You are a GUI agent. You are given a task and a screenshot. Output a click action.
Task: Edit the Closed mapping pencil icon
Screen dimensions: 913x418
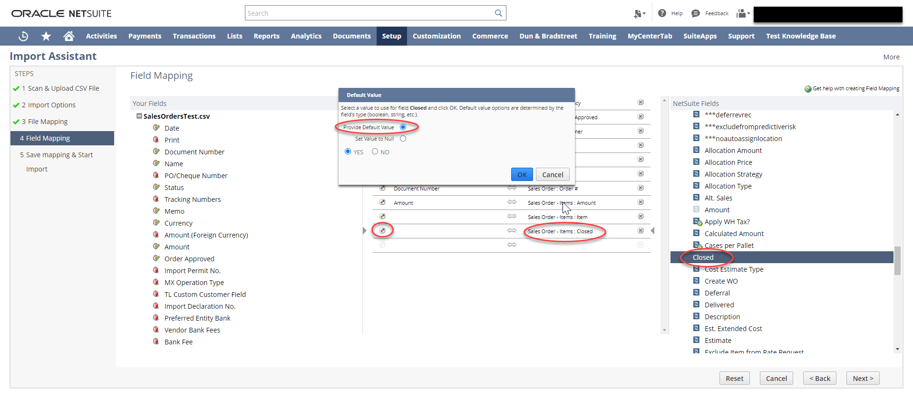[x=382, y=231]
